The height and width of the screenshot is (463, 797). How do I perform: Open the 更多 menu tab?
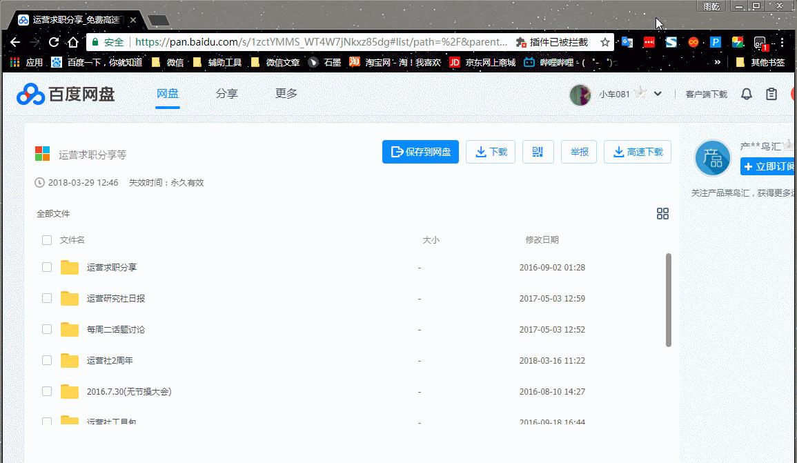(x=286, y=94)
